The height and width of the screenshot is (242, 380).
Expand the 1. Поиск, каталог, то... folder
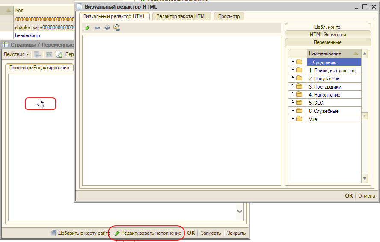[x=293, y=70]
